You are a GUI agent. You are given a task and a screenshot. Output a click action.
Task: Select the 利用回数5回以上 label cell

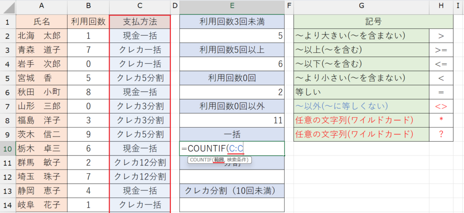232,50
